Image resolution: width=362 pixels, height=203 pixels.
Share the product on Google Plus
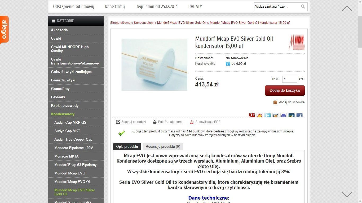252,116
